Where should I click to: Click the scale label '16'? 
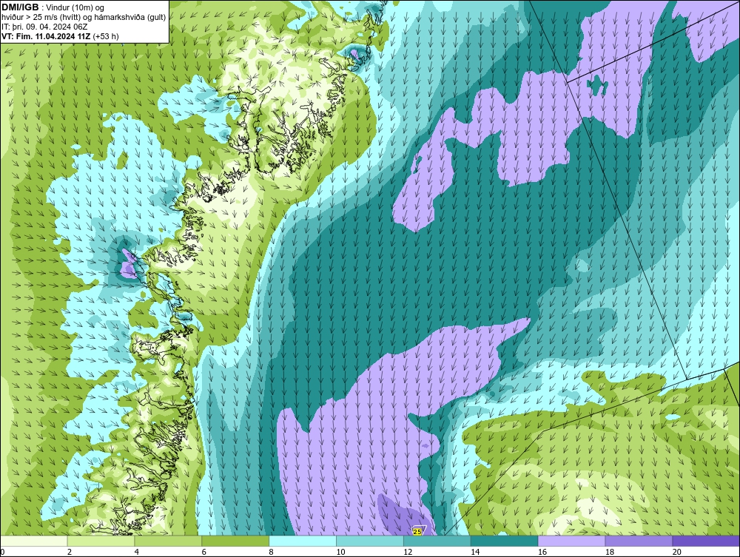pos(542,552)
